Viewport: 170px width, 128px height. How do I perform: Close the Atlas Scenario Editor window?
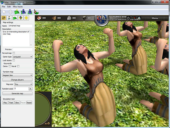pos(165,2)
